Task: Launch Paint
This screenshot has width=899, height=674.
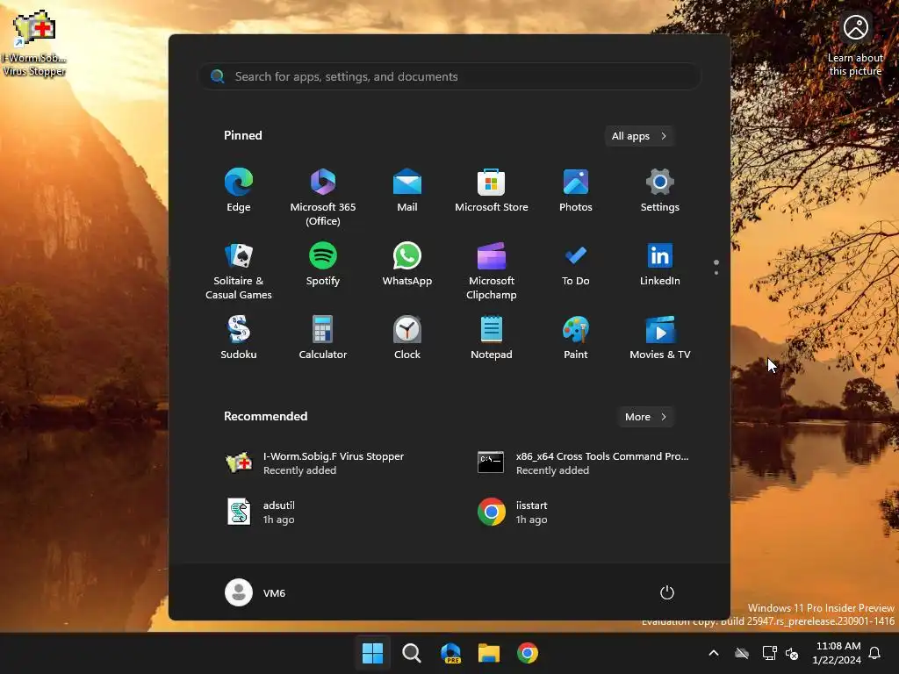Action: point(576,338)
